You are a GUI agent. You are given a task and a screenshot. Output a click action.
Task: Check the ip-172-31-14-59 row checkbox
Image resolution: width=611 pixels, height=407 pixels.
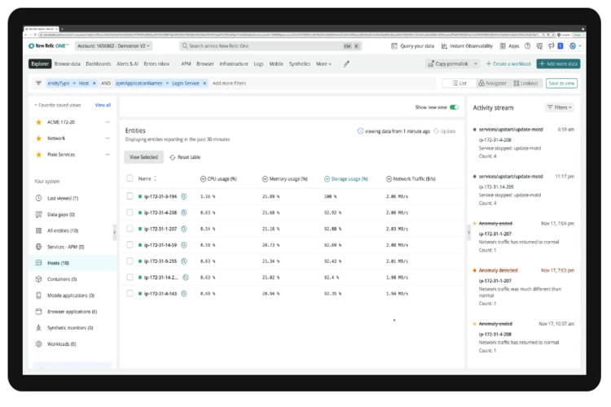coord(130,245)
